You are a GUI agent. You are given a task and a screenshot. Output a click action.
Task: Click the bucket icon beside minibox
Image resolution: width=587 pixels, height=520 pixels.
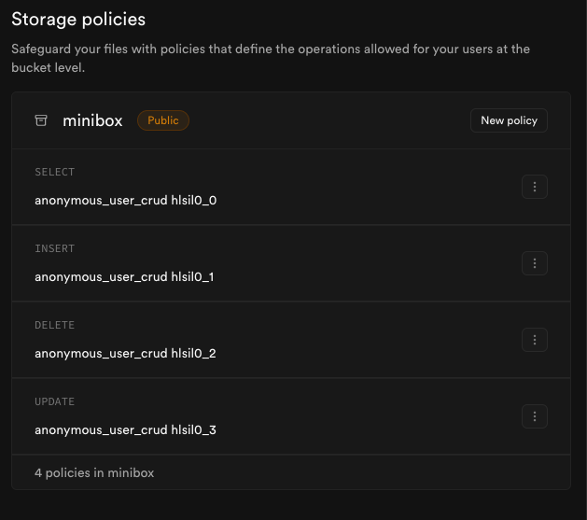[x=41, y=120]
